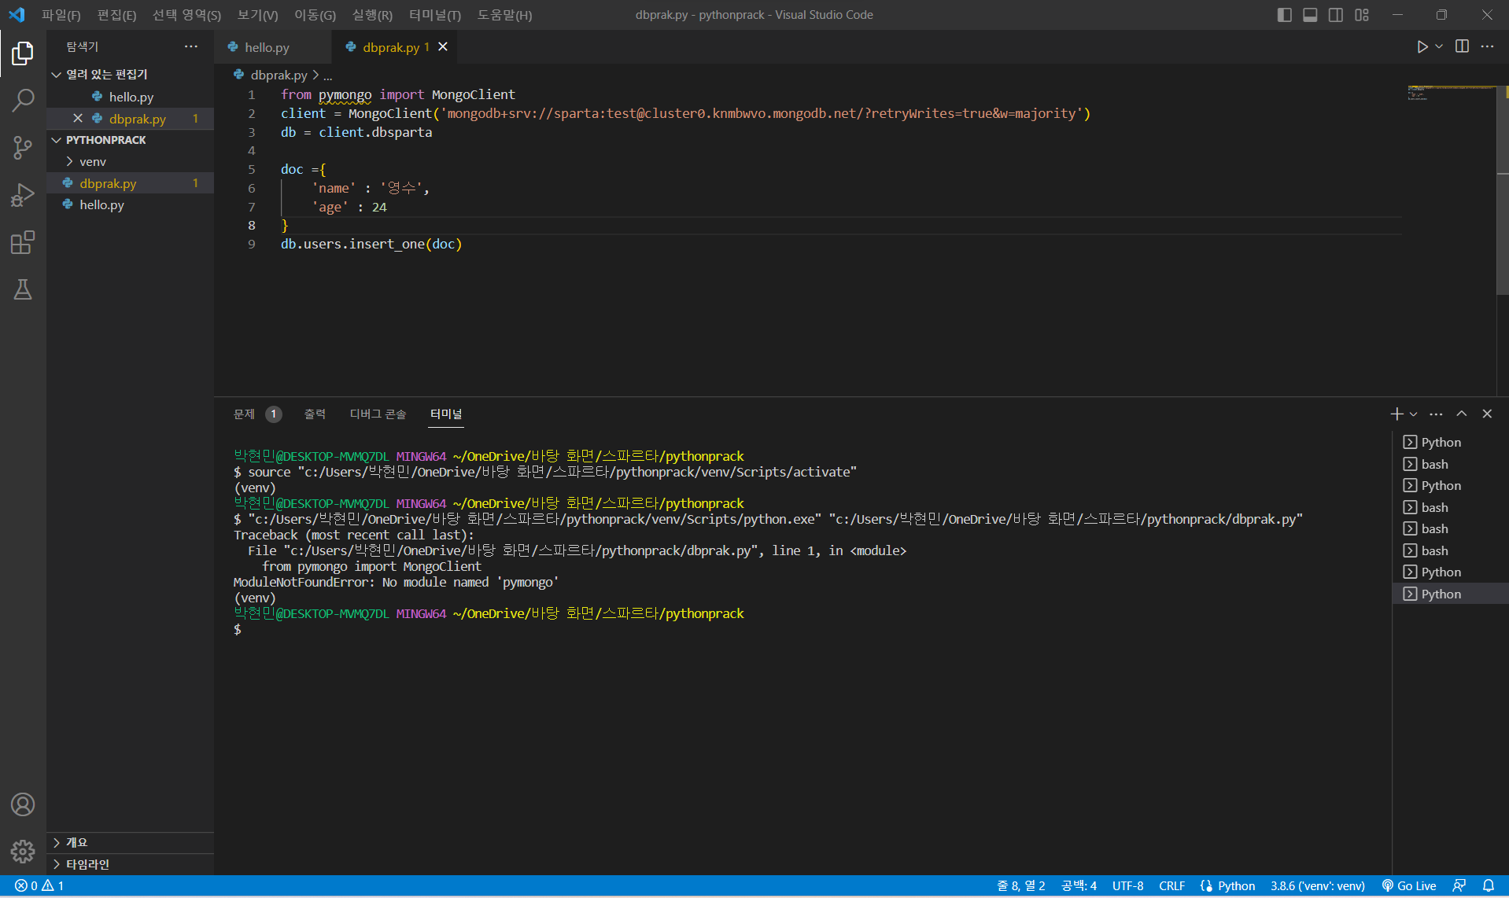Change line ending from CRLF
1509x898 pixels.
tap(1171, 886)
